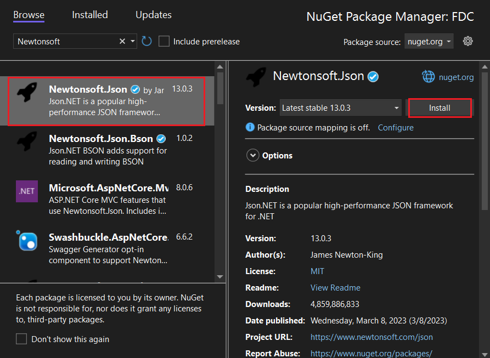Click the date published value

click(x=379, y=321)
